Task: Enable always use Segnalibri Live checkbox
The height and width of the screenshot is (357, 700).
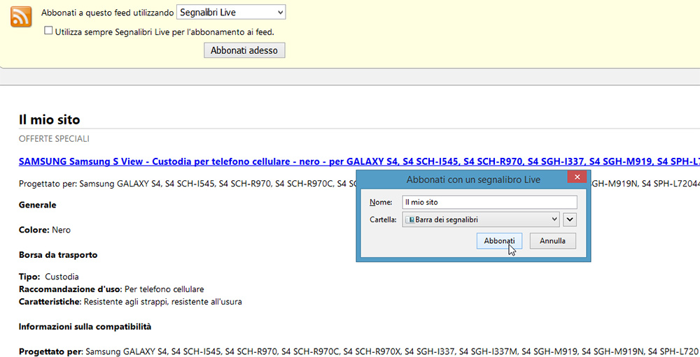Action: coord(48,31)
